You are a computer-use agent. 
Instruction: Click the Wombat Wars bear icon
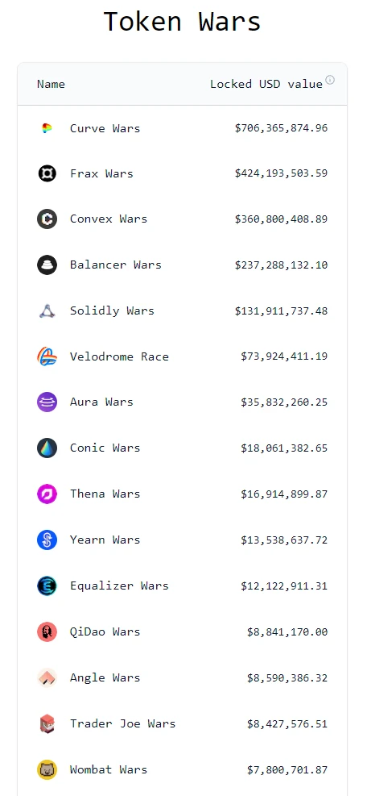coord(47,769)
